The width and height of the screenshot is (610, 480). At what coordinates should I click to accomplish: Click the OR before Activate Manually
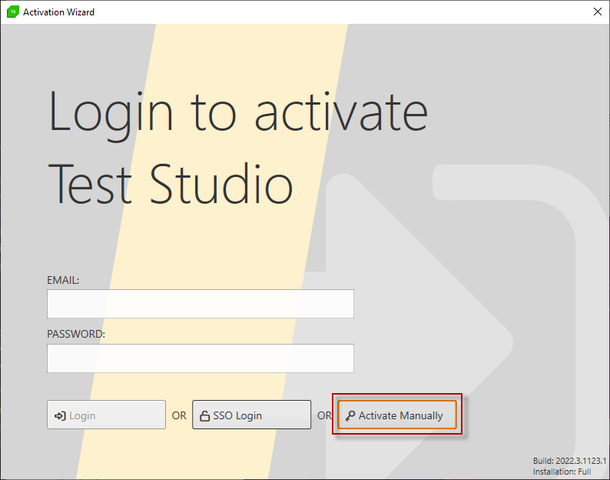pyautogui.click(x=324, y=415)
